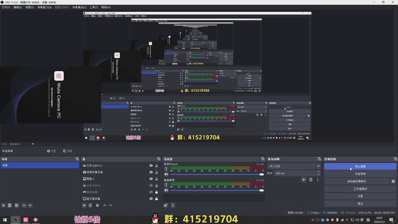The width and height of the screenshot is (398, 224).
Task: Remove the transition using the trash icon
Action: [x=310, y=180]
